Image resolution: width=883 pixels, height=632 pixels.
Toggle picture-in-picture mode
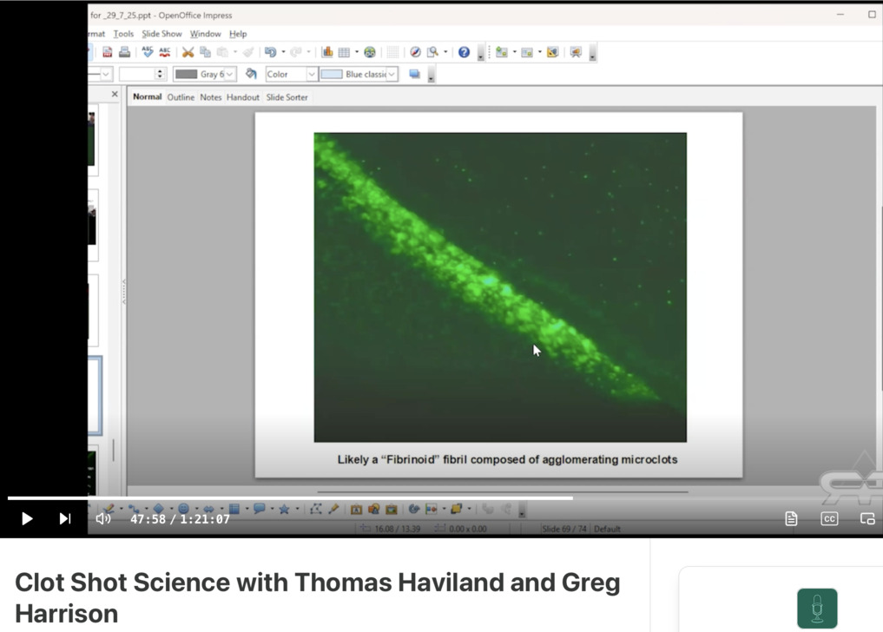click(867, 518)
